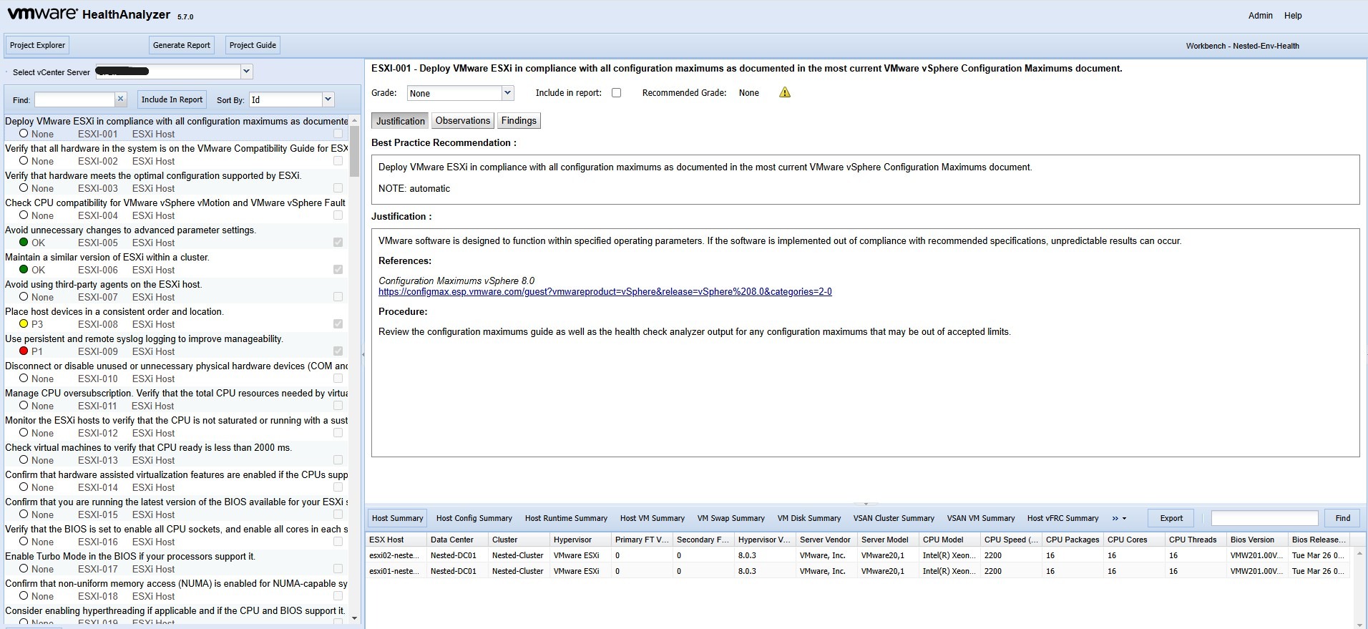Toggle report checkbox for ESXI-001 row

pos(338,133)
